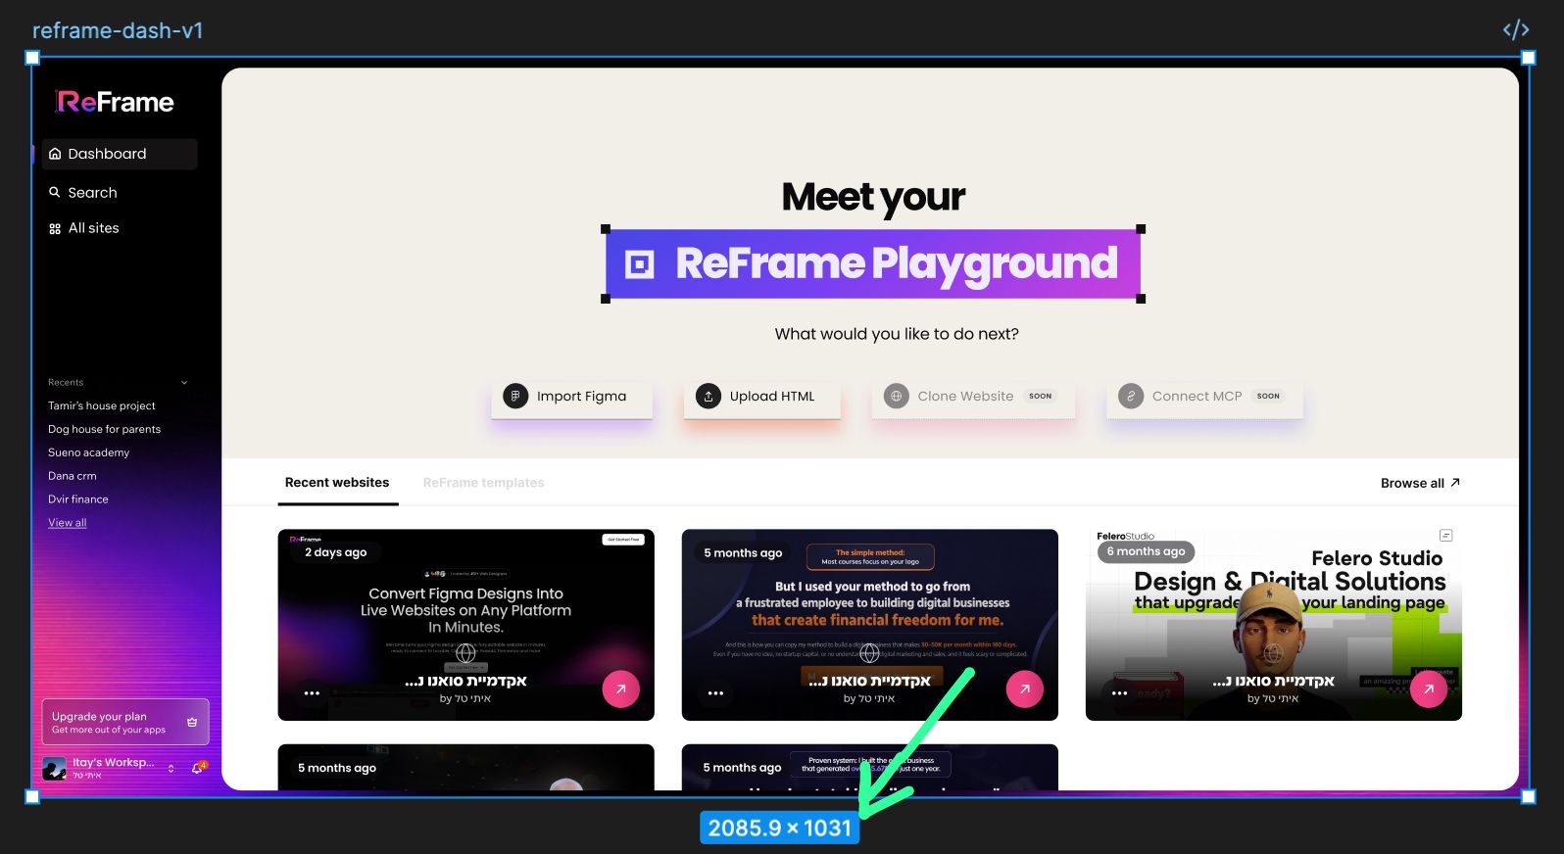The width and height of the screenshot is (1564, 854).
Task: Select Dvir finance in the Recents list
Action: pos(78,499)
